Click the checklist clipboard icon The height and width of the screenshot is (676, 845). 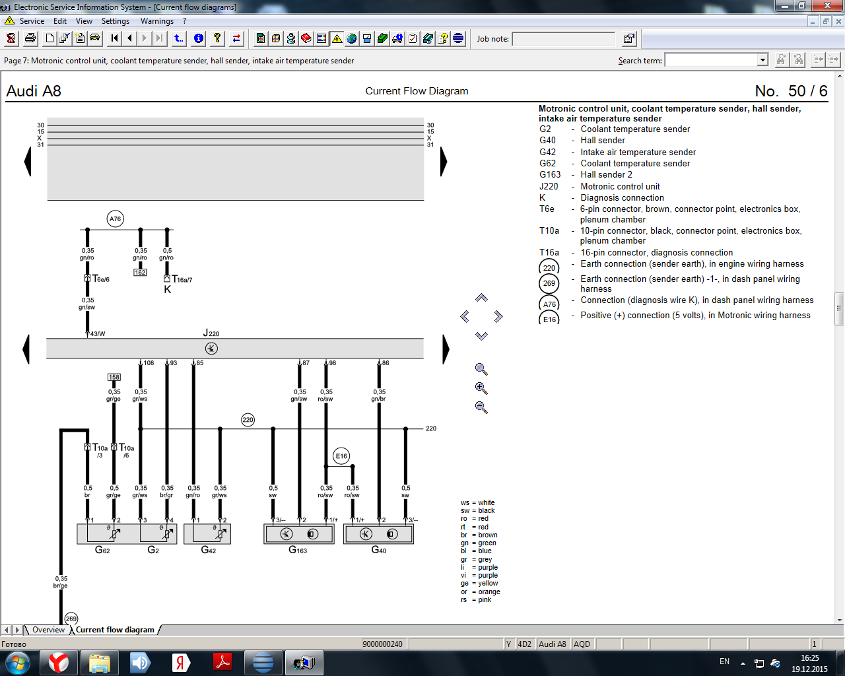[x=413, y=38]
